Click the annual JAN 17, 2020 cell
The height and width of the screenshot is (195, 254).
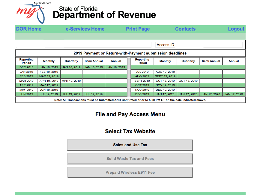(234, 94)
